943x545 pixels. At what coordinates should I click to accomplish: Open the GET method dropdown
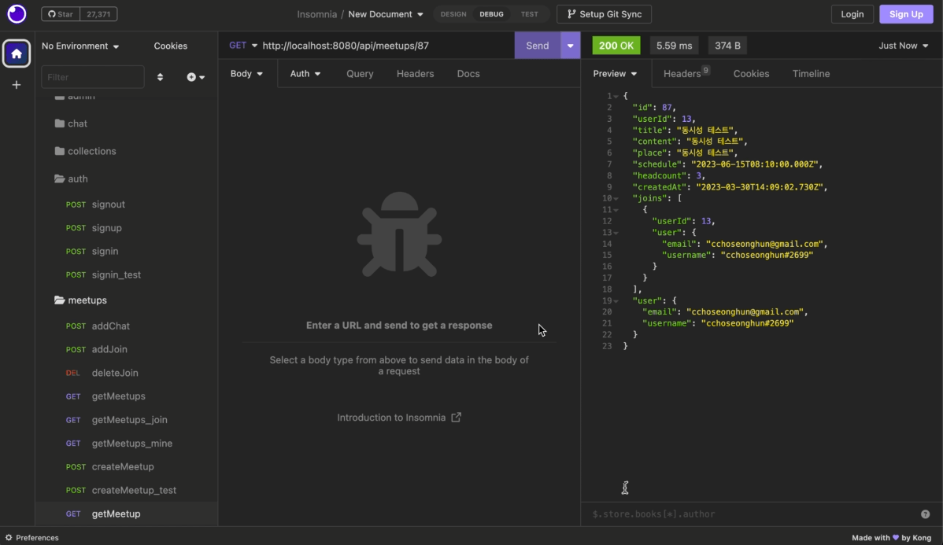243,45
